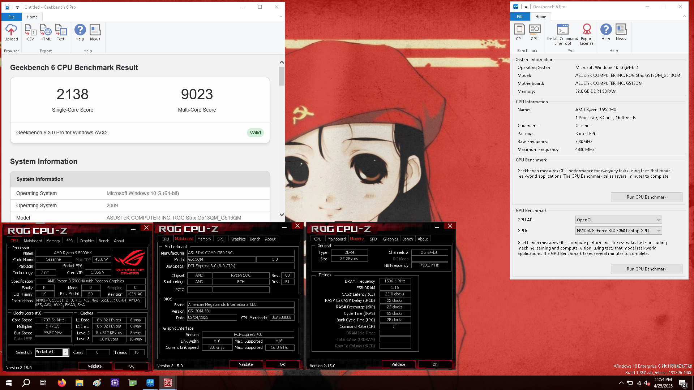
Task: Click Install Command Line Tool icon
Action: (x=562, y=34)
